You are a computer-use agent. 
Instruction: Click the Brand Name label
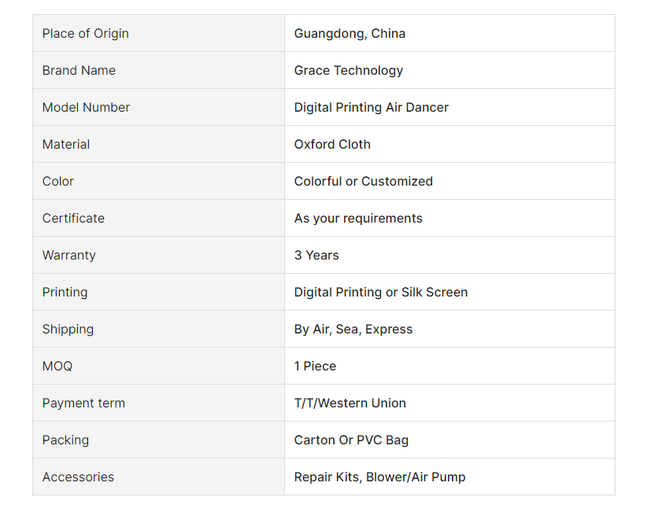79,71
